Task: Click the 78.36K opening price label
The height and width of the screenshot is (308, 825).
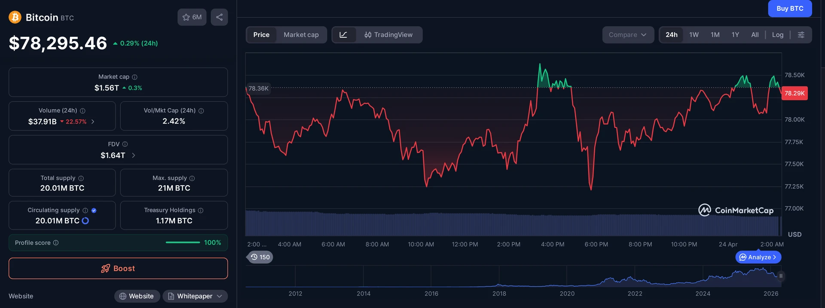Action: pyautogui.click(x=259, y=88)
